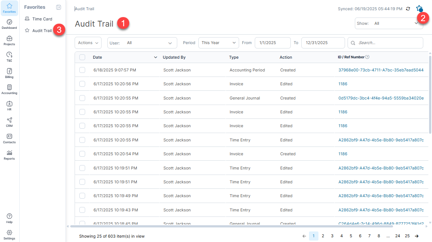The image size is (432, 242).
Task: Go to page 5
Action: pyautogui.click(x=351, y=236)
